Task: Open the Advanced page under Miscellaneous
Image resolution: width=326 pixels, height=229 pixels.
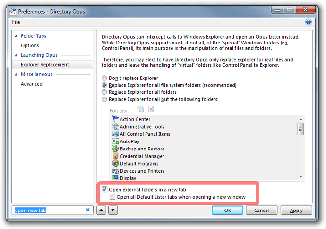Action: click(x=31, y=84)
